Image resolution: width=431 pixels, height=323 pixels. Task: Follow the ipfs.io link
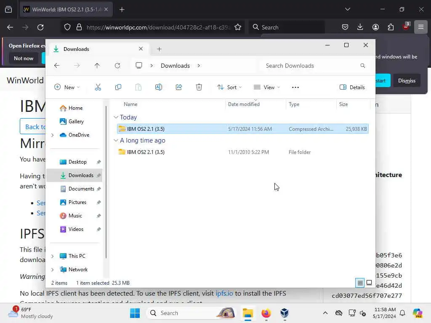[x=224, y=293]
